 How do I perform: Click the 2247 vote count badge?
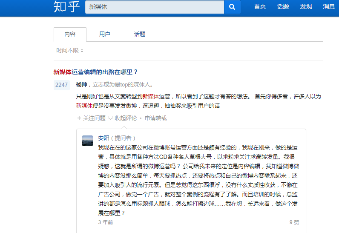[62, 85]
